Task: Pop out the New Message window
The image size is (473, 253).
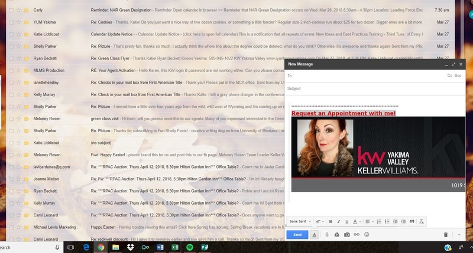Action: pyautogui.click(x=453, y=64)
